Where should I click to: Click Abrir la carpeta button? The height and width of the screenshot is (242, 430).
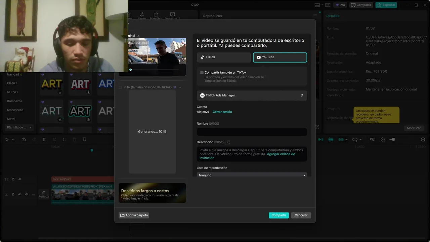134,215
